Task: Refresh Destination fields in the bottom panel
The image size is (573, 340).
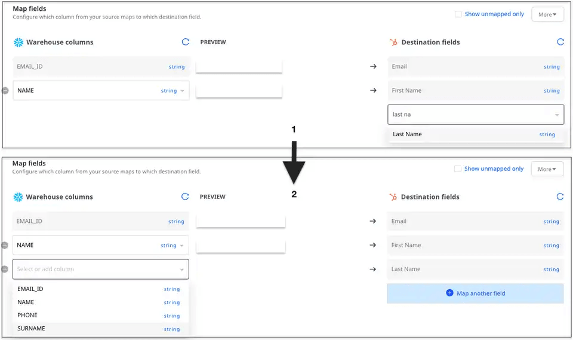Action: pos(560,197)
